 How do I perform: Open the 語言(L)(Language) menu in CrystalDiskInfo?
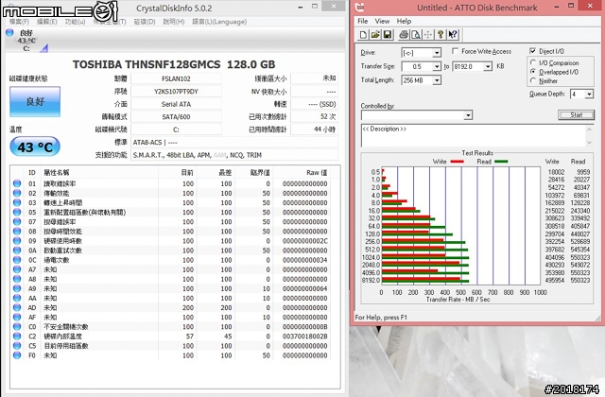[219, 22]
